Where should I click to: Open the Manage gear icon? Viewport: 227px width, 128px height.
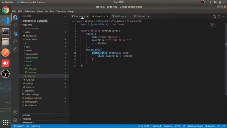[x=15, y=120]
